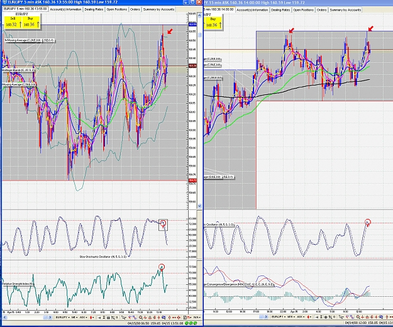Click zoom in magnifier in right toolbar
This screenshot has height=327, width=393.
358,317
